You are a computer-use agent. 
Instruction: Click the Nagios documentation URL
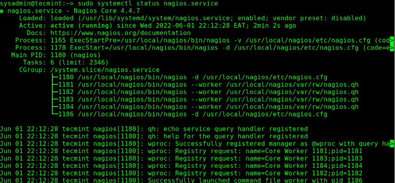121,33
